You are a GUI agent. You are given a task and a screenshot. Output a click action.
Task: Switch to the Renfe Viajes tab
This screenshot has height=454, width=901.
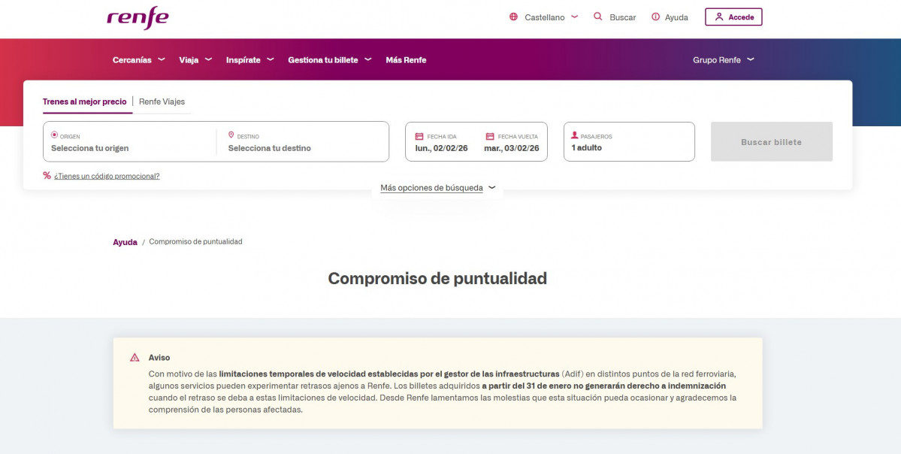tap(162, 101)
